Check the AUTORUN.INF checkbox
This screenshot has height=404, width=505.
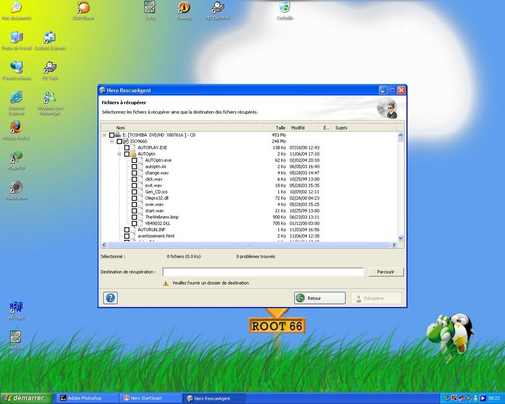click(x=127, y=230)
